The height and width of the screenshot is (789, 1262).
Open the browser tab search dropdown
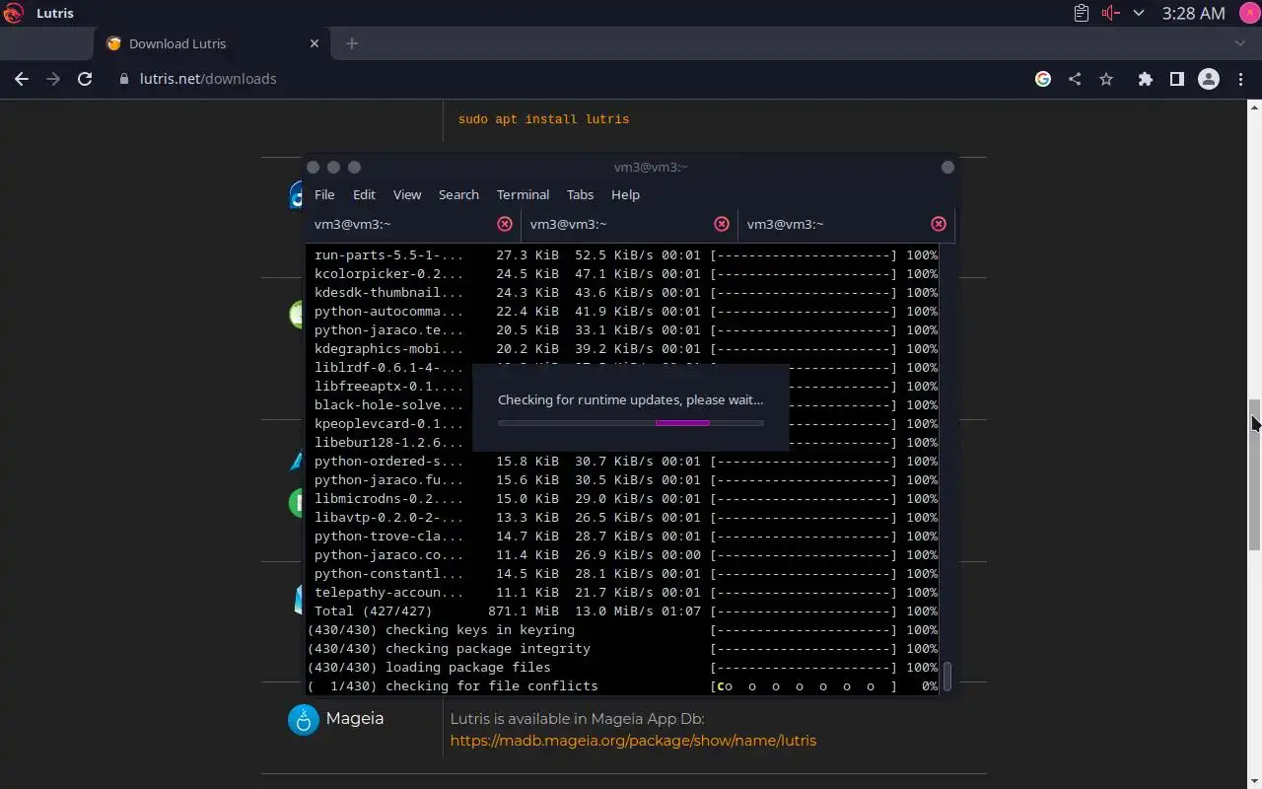tap(1240, 43)
